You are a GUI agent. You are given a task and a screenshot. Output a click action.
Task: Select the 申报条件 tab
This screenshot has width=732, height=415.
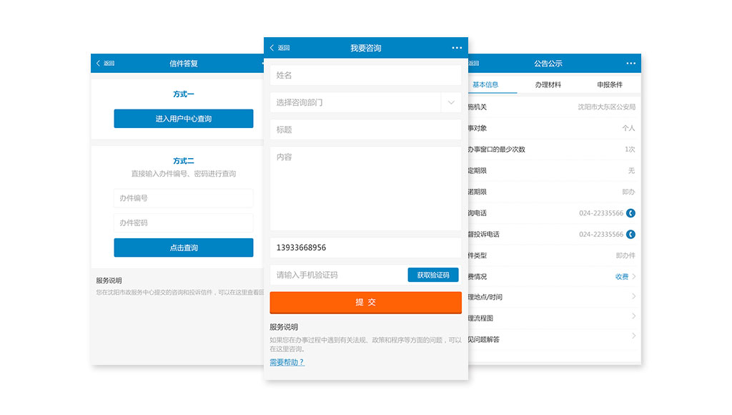[x=610, y=84]
